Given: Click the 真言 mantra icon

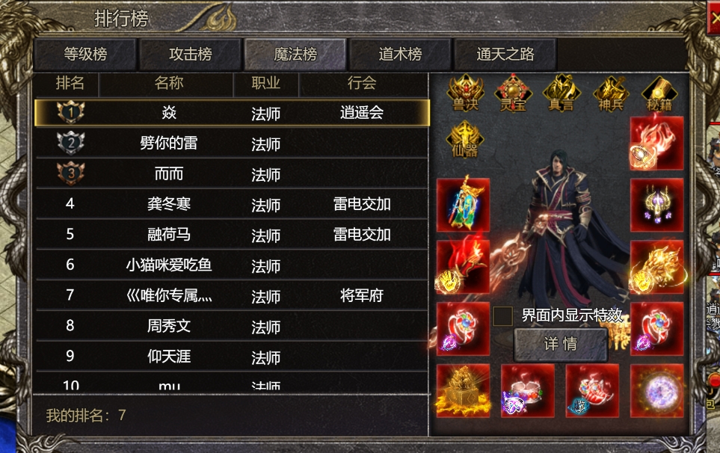Looking at the screenshot, I should tap(561, 93).
